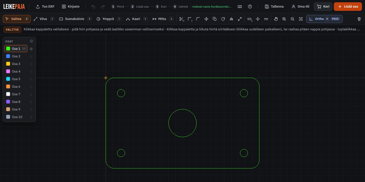Open the linear pattern tool (three dots)
Image resolution: width=365 pixels, height=182 pixels.
266,19
